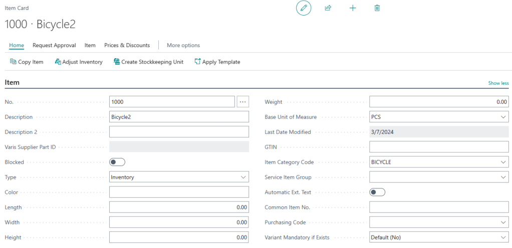Click the Copy Item action

click(x=27, y=62)
